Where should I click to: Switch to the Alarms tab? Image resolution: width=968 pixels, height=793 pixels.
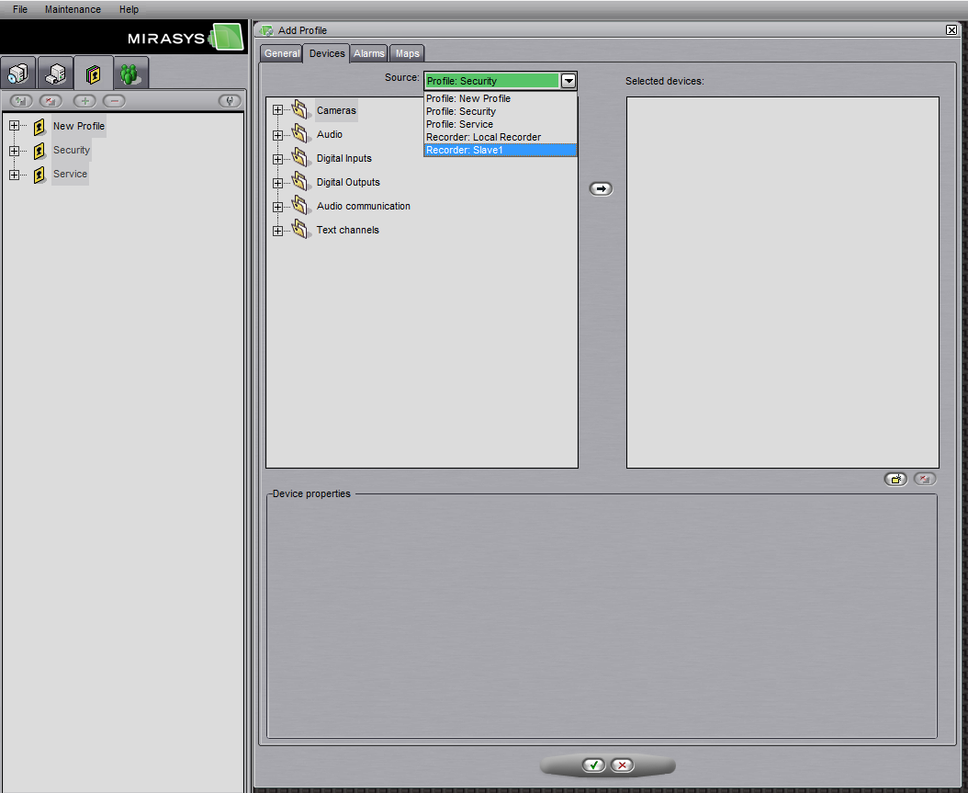coord(369,53)
